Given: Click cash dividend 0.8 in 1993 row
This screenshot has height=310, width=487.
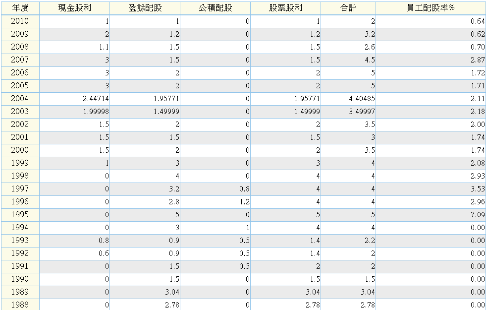Looking at the screenshot, I should 104,241.
